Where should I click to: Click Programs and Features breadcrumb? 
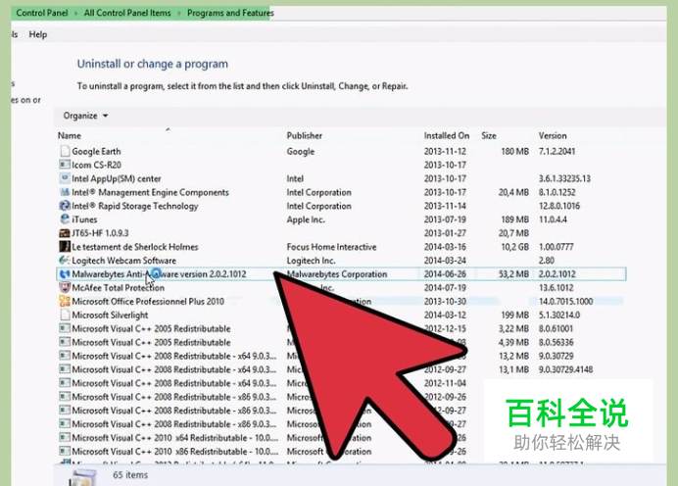tap(230, 13)
